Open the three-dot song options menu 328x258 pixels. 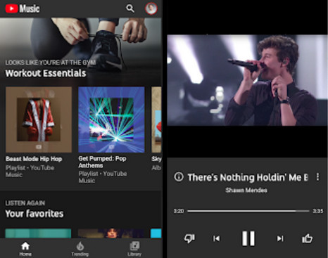[317, 177]
